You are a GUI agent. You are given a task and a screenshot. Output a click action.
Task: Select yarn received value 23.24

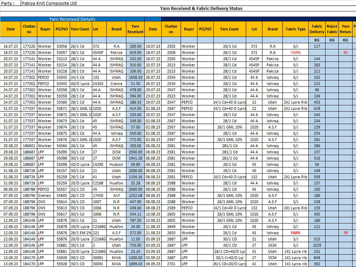click(x=135, y=251)
